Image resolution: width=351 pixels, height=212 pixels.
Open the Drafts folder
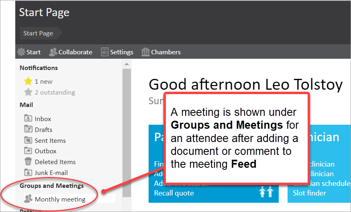(x=43, y=130)
